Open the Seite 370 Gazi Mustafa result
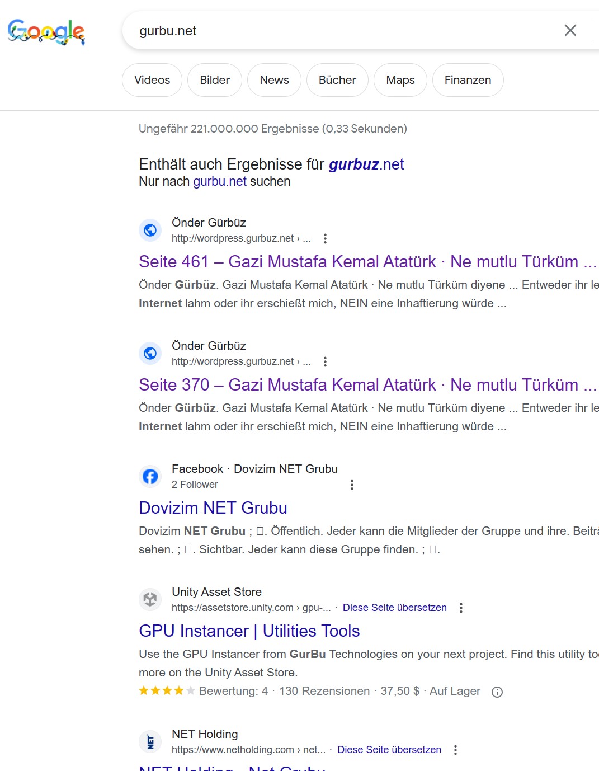The image size is (599, 771). coord(367,385)
